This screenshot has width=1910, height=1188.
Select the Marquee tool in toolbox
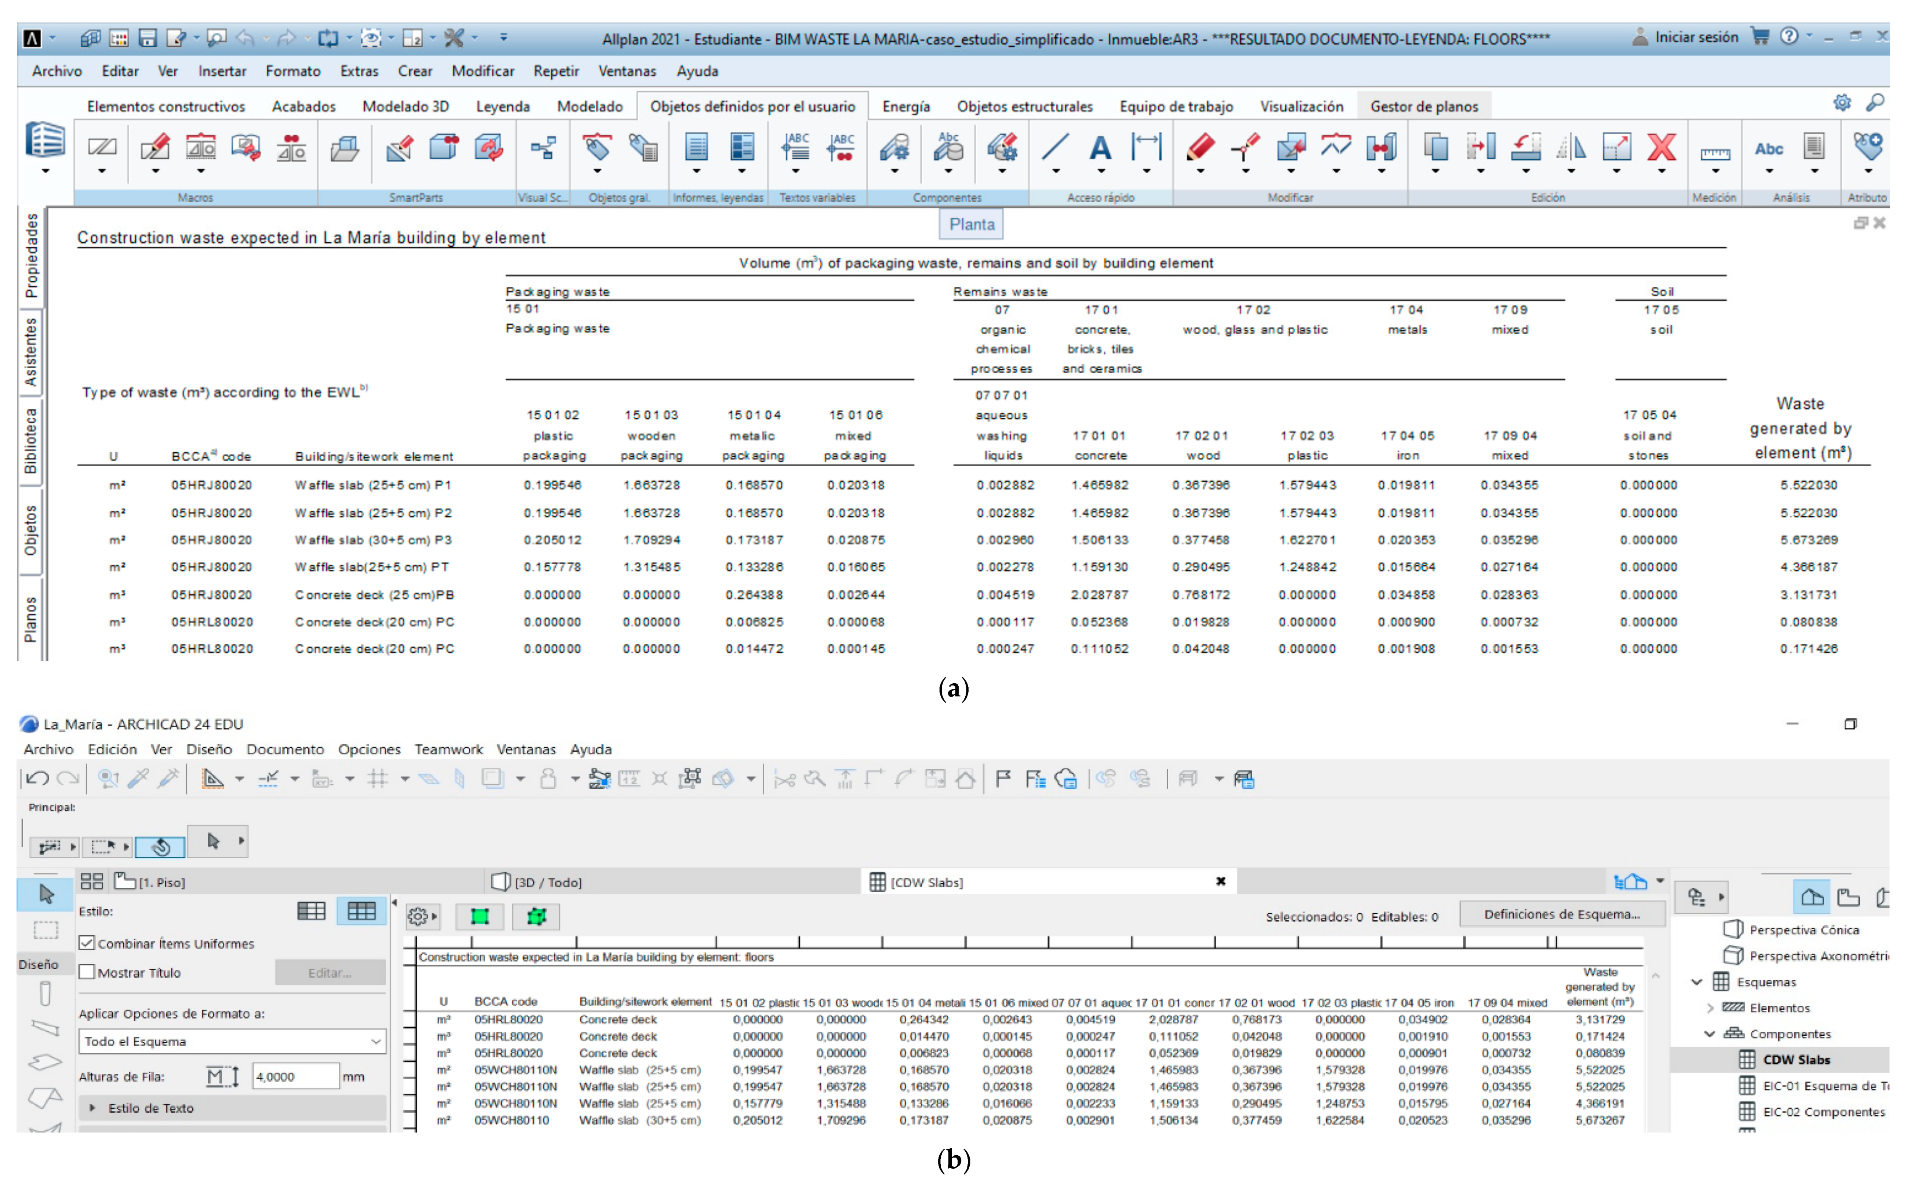point(46,930)
